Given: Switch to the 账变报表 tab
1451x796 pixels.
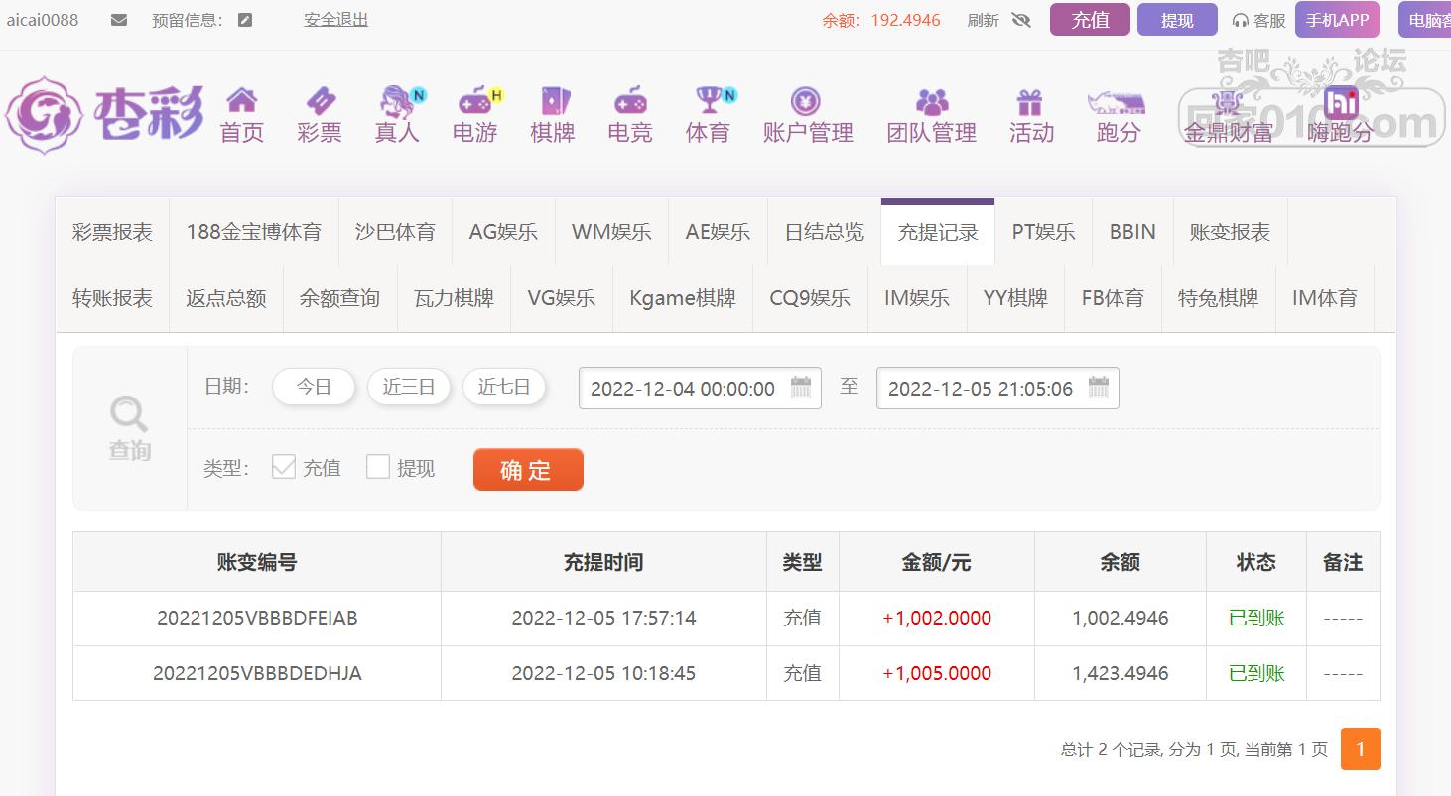Looking at the screenshot, I should pyautogui.click(x=1230, y=232).
